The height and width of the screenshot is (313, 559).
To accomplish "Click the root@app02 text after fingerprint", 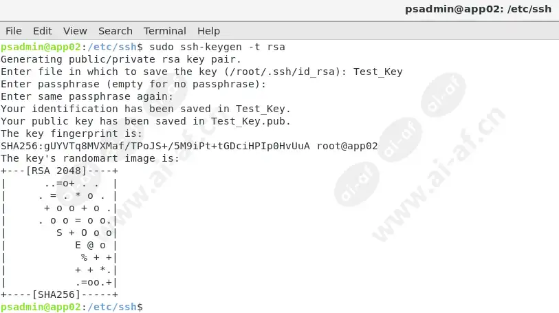I will (x=347, y=146).
